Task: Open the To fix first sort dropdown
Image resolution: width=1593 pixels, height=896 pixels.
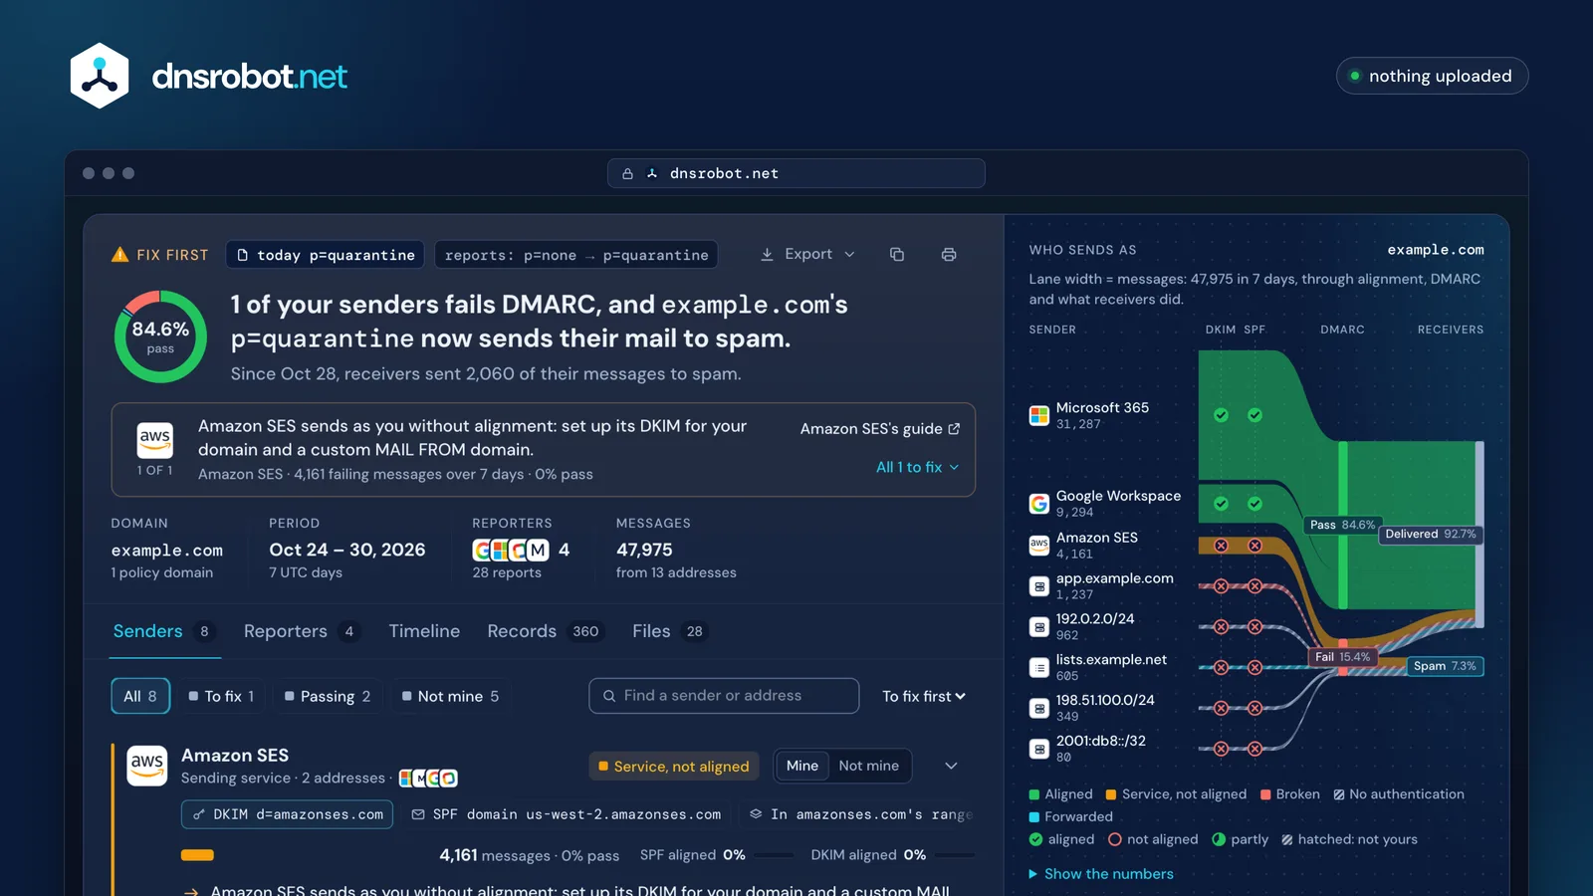Action: [924, 696]
